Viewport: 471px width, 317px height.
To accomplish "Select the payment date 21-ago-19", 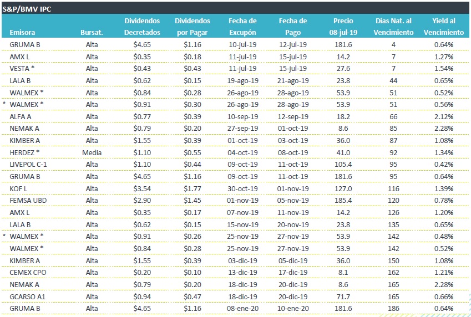I will pyautogui.click(x=293, y=80).
